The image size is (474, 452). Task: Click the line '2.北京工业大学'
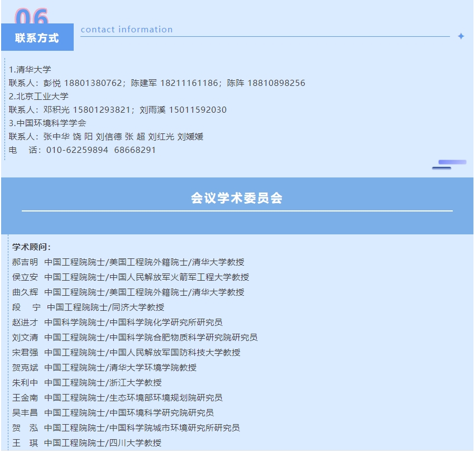click(39, 97)
